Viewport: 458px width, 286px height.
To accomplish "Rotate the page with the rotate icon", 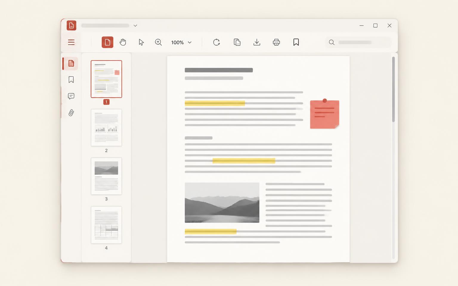I will pos(217,42).
